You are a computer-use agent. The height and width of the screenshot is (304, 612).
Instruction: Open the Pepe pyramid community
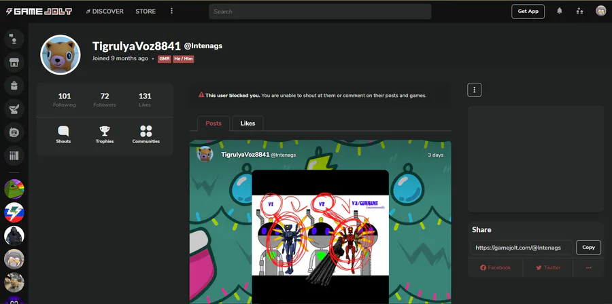point(14,189)
